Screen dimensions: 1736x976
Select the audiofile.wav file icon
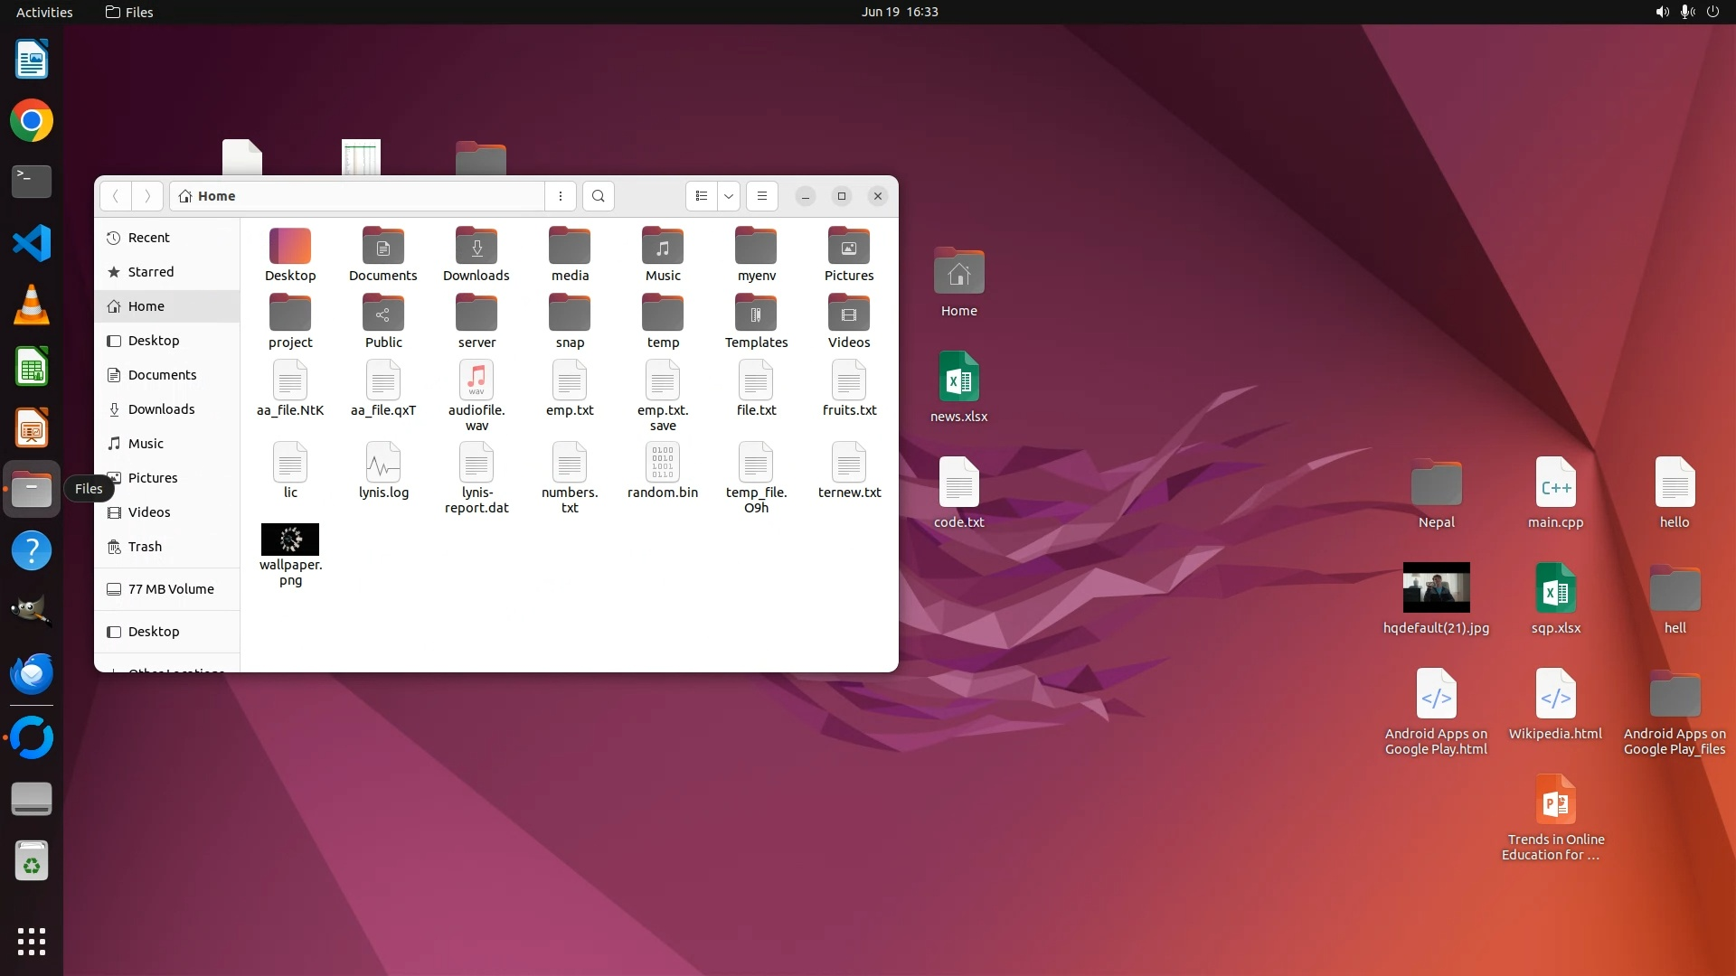(x=476, y=381)
